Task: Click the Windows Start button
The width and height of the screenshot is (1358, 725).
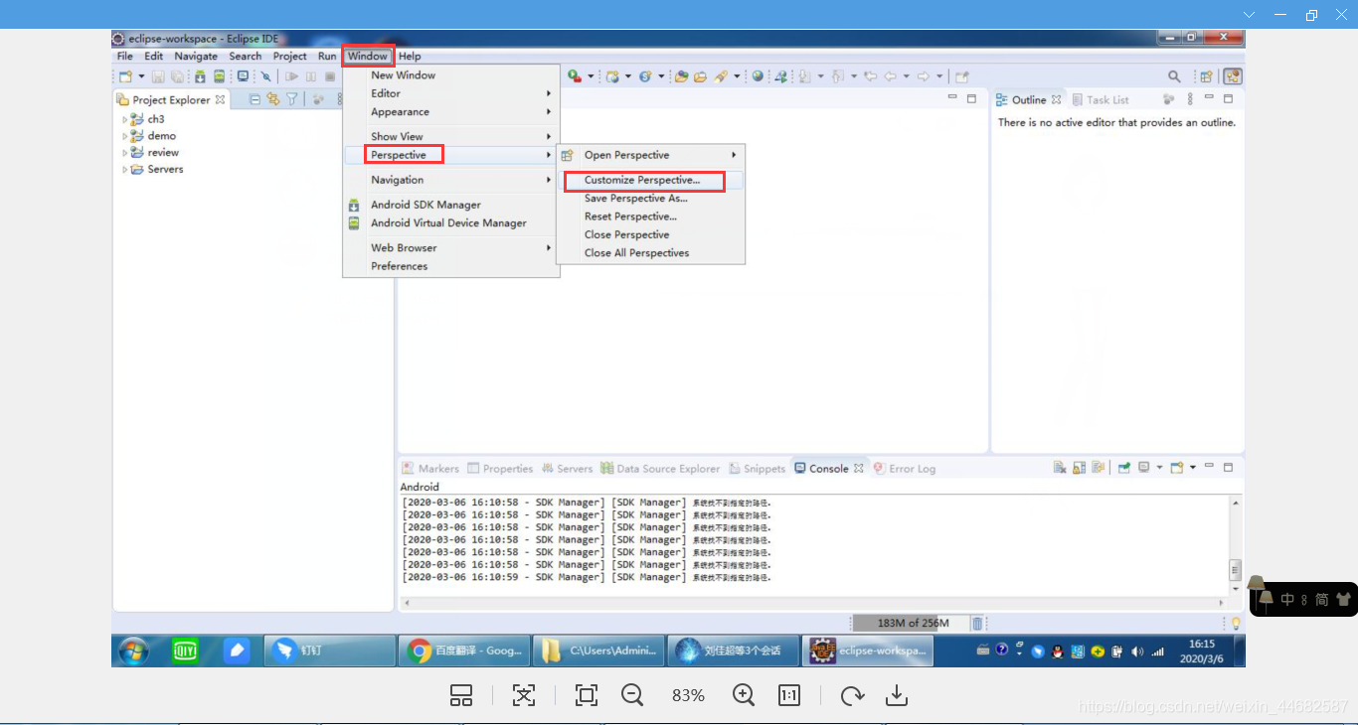Action: (x=133, y=652)
